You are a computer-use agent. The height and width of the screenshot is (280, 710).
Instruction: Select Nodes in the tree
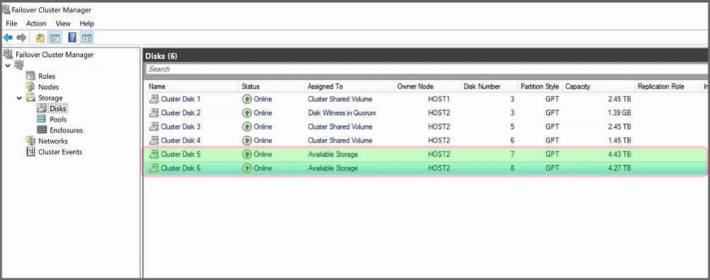49,87
